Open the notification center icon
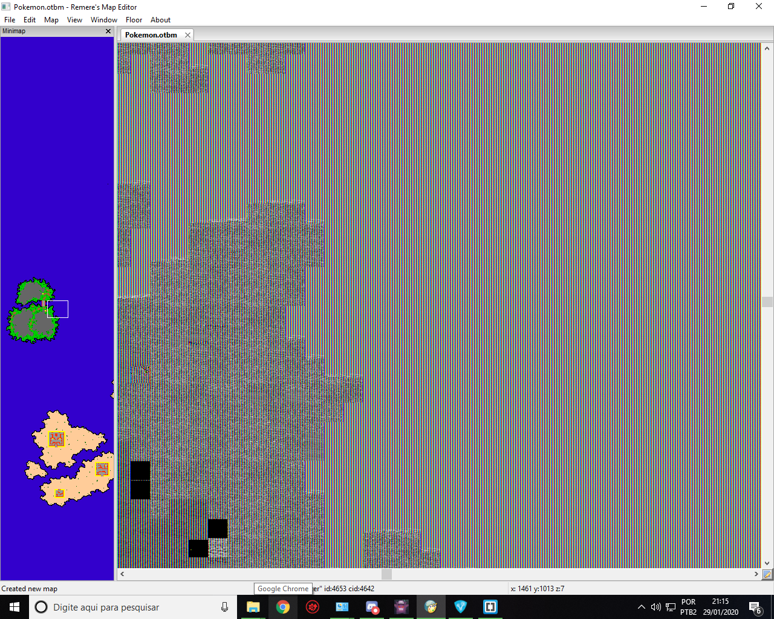This screenshot has height=619, width=774. pyautogui.click(x=755, y=608)
